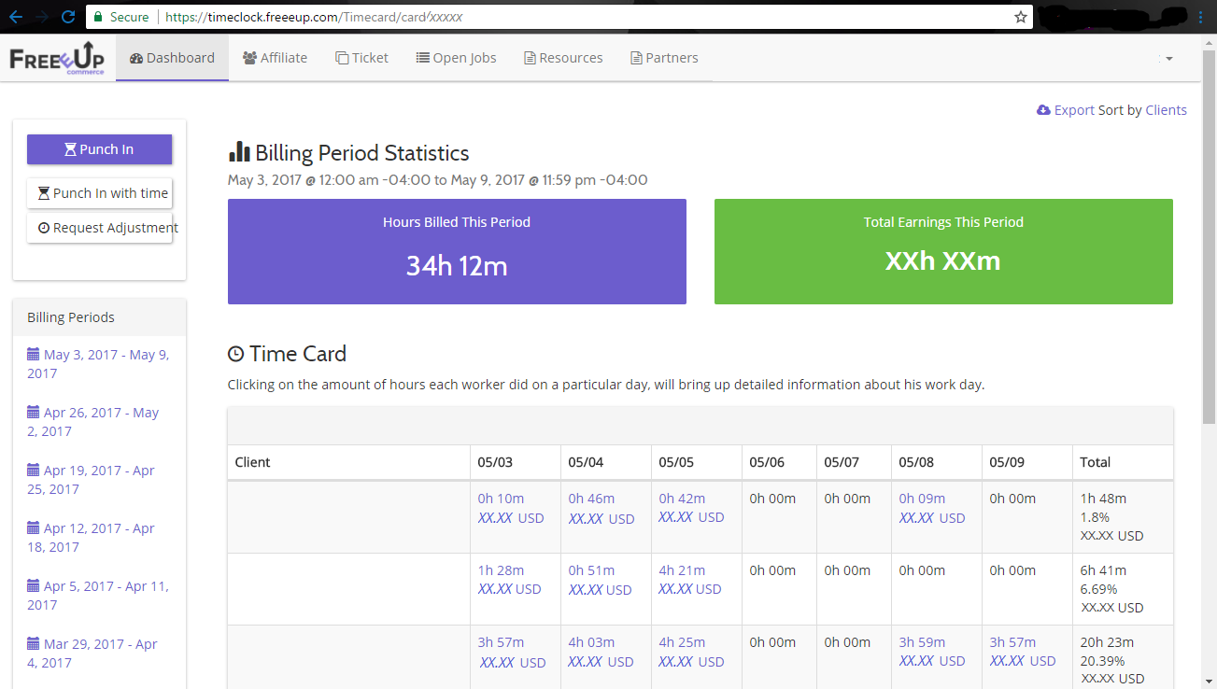This screenshot has height=689, width=1217.
Task: Click the 1h 48m total cell
Action: point(1123,517)
